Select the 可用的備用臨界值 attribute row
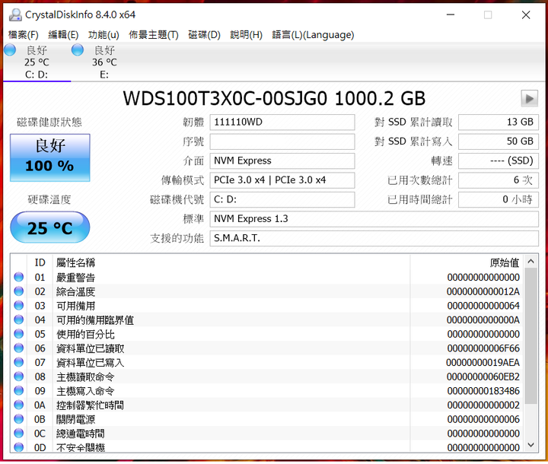Screen dimensions: 548x464 (x=267, y=319)
